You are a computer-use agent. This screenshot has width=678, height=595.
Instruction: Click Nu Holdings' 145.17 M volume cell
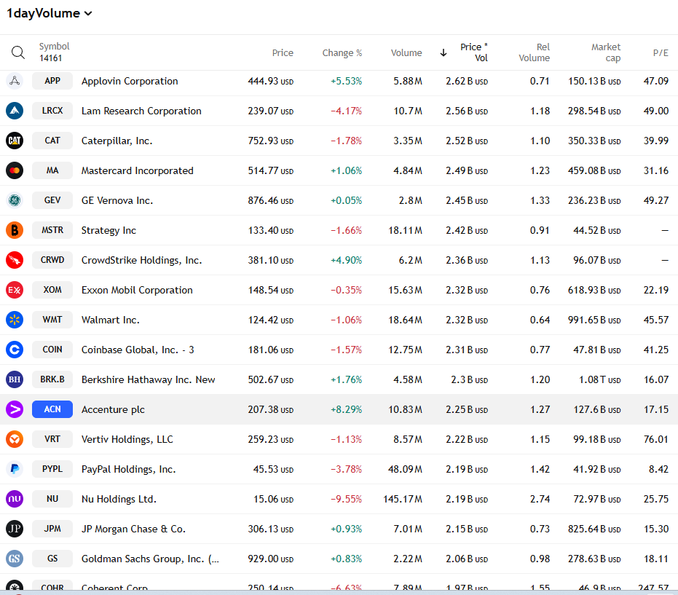coord(403,499)
